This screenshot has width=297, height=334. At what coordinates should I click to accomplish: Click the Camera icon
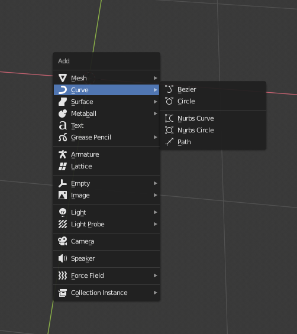coord(63,241)
